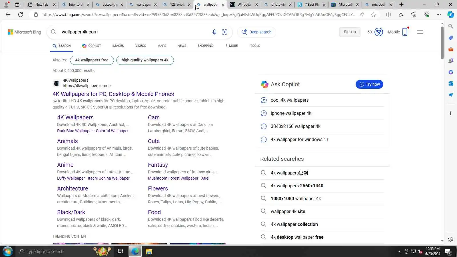Image resolution: width=457 pixels, height=257 pixels.
Task: Close the '123 photo' browser tab
Action: pyautogui.click(x=189, y=5)
